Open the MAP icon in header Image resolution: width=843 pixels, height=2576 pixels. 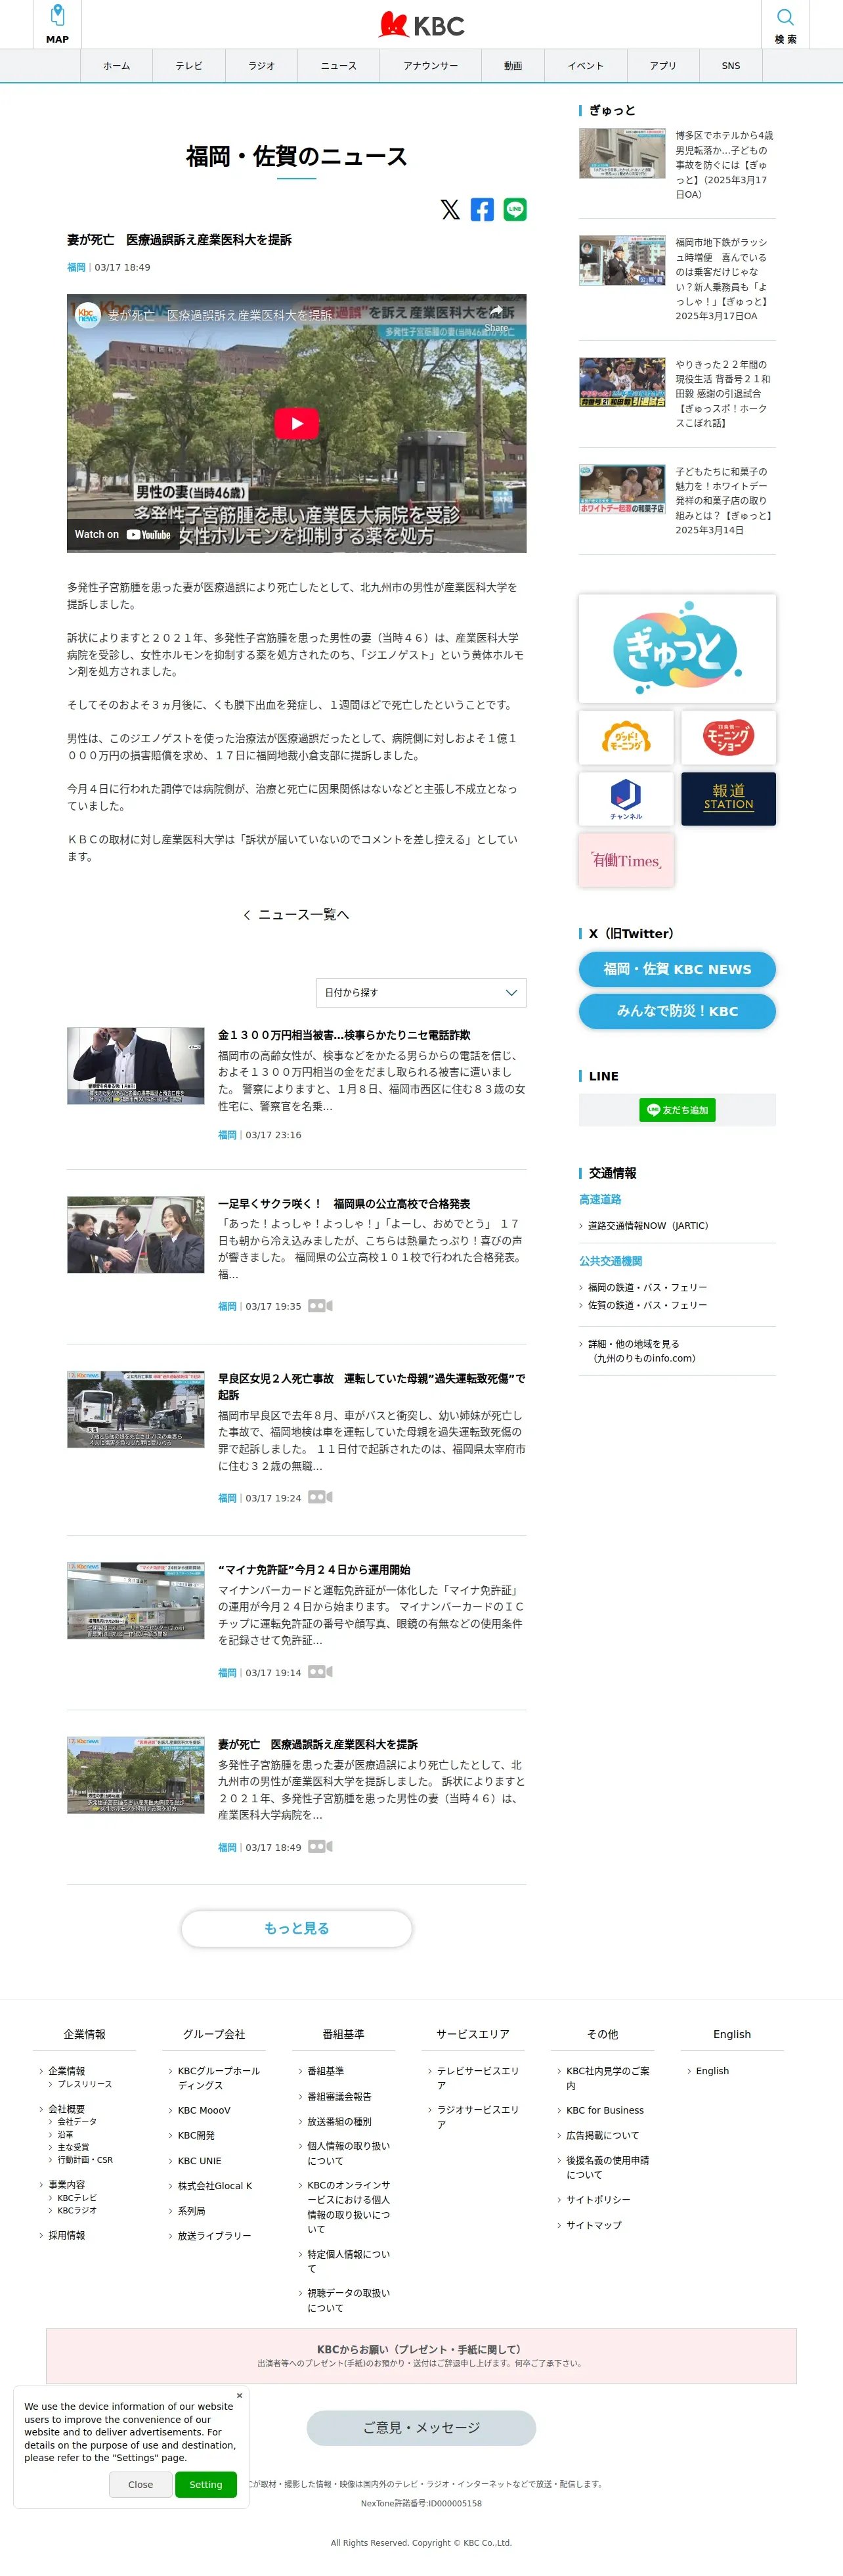coord(57,24)
